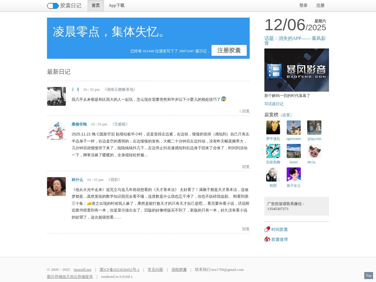
Task: Click 艳子女士's avatar picture
Action: click(x=294, y=174)
